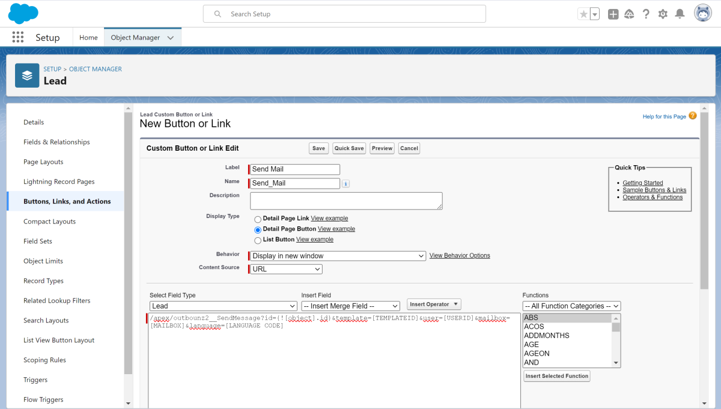
Task: Click the Label field containing Send Mail
Action: [294, 169]
